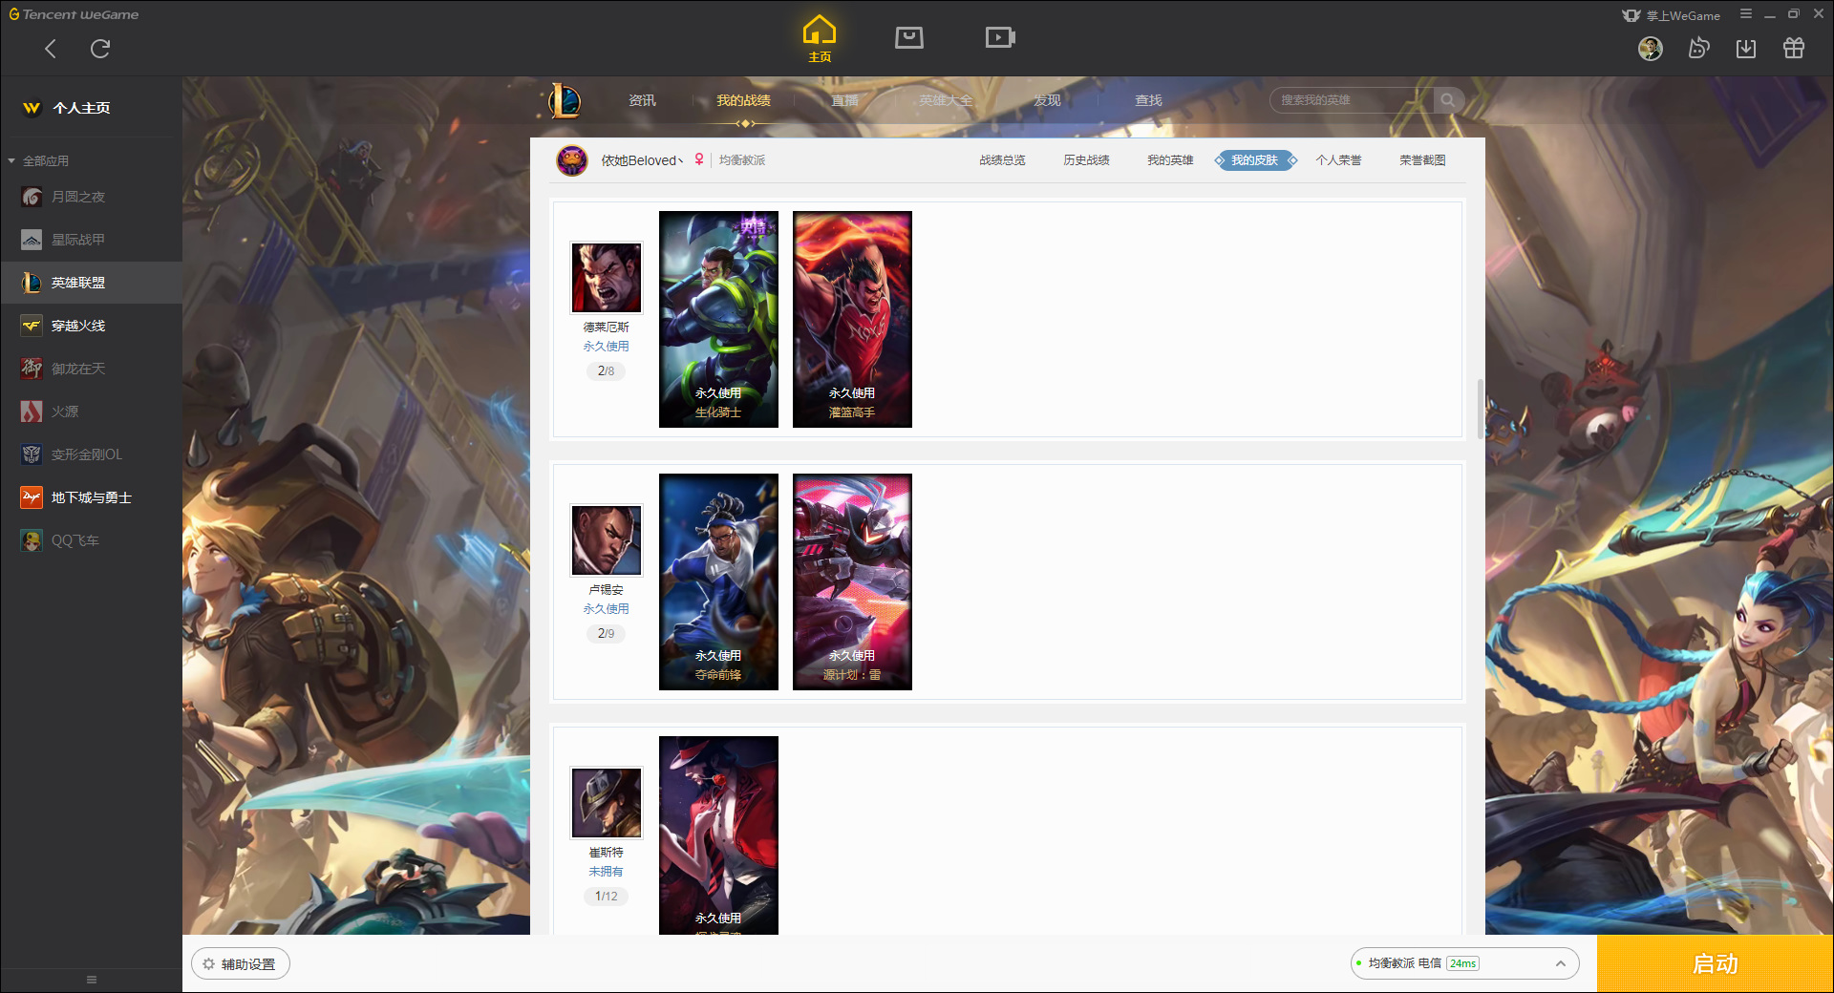1834x993 pixels.
Task: Click the League of Legends logo icon
Action: coord(564,100)
